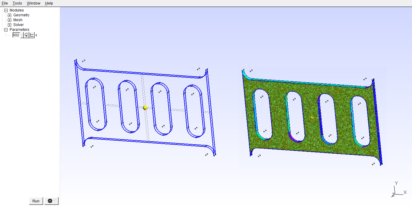Screen dimensions: 412x206
Task: Select the Solver label in the tree
Action: coord(18,25)
